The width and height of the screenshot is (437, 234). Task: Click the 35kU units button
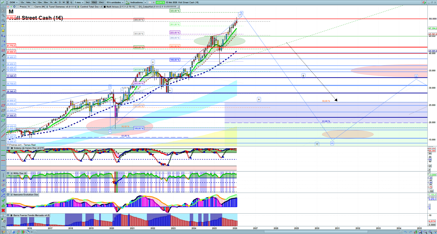click(101, 2)
